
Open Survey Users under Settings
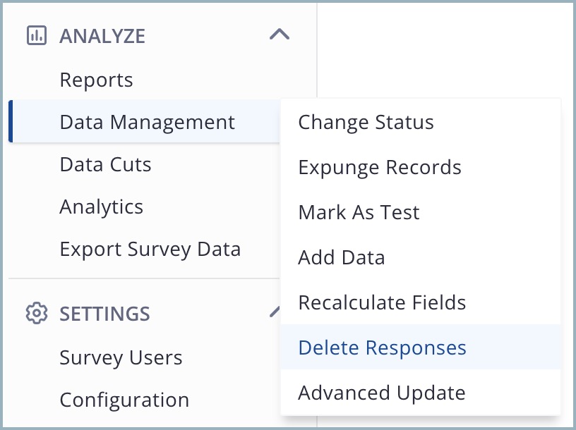pyautogui.click(x=121, y=357)
